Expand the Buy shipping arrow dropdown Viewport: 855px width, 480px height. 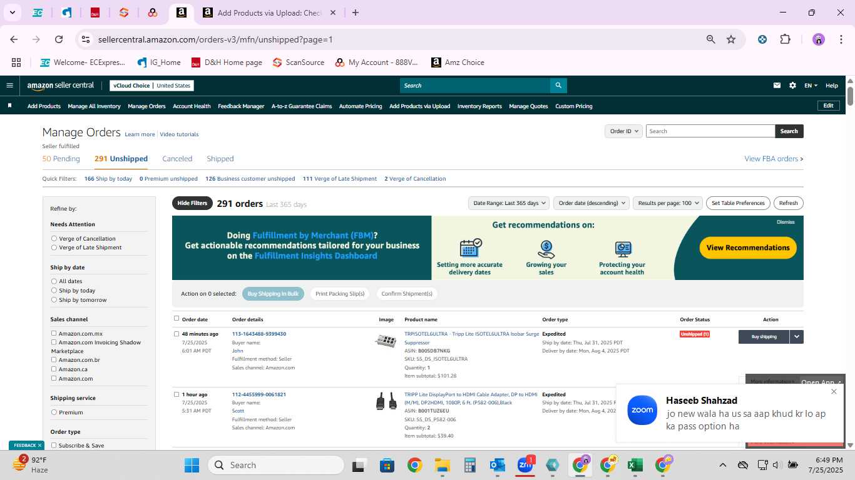(x=796, y=337)
